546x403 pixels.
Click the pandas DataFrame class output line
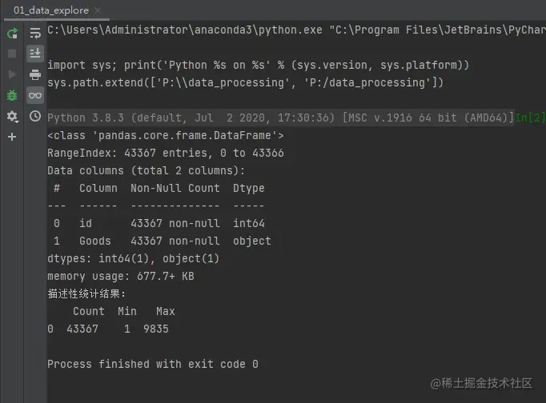(x=165, y=135)
